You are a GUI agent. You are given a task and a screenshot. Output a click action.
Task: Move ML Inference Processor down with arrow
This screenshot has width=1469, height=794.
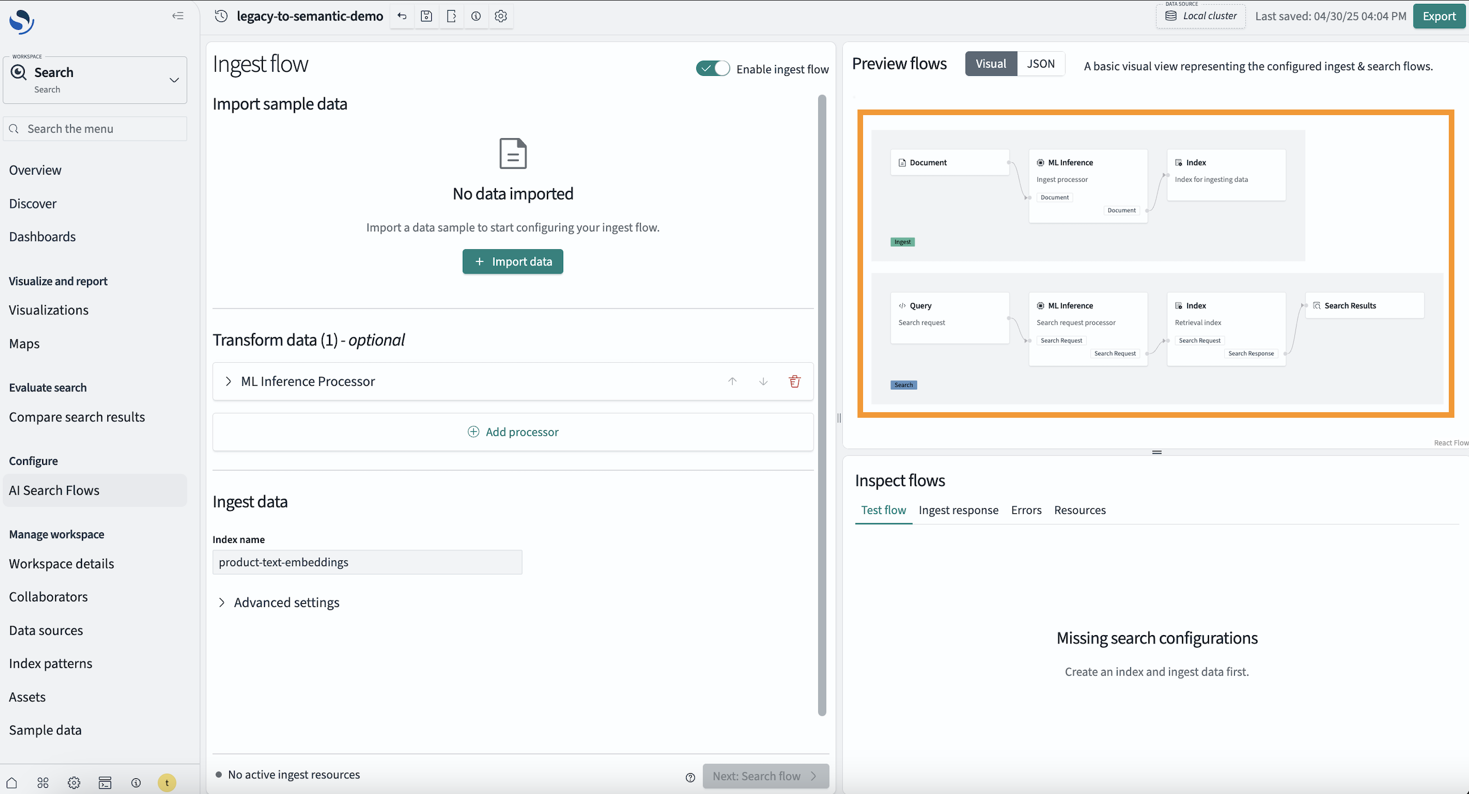point(763,381)
